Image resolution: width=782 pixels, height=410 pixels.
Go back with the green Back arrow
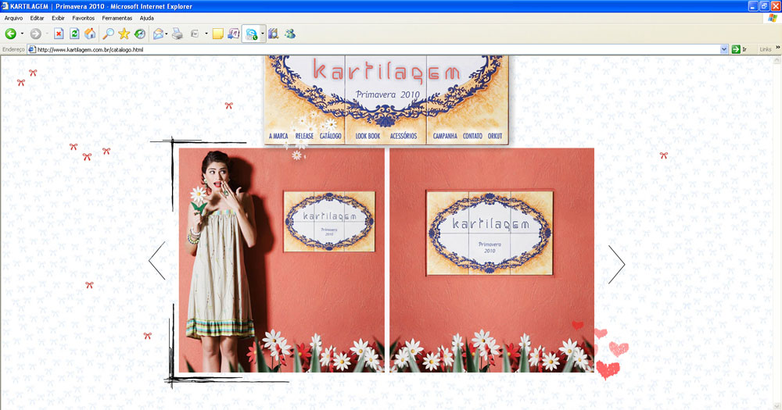(10, 34)
